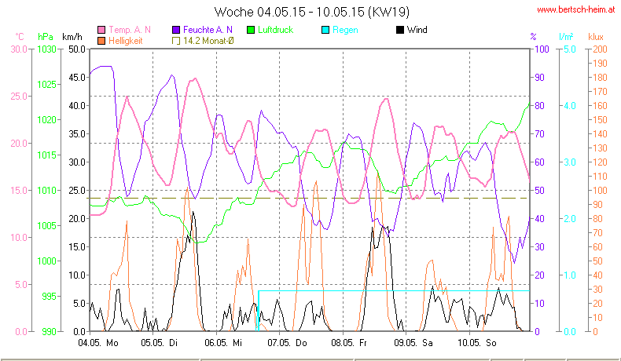The height and width of the screenshot is (361, 621).
Task: Click the Regen legend label
Action: [x=345, y=30]
